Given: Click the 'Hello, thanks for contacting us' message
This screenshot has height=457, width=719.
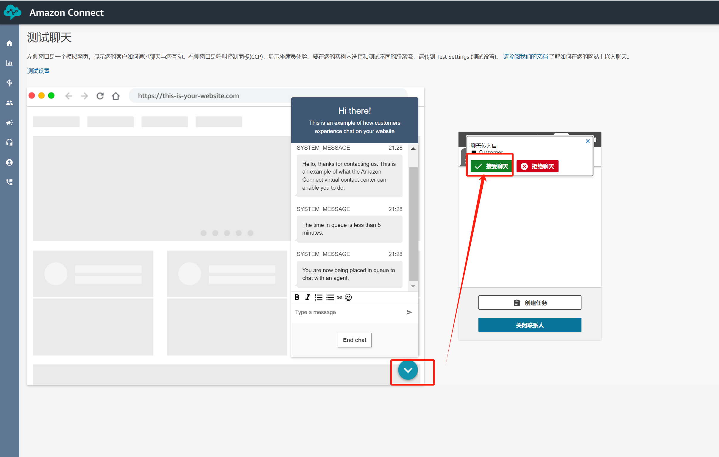Looking at the screenshot, I should click(349, 176).
